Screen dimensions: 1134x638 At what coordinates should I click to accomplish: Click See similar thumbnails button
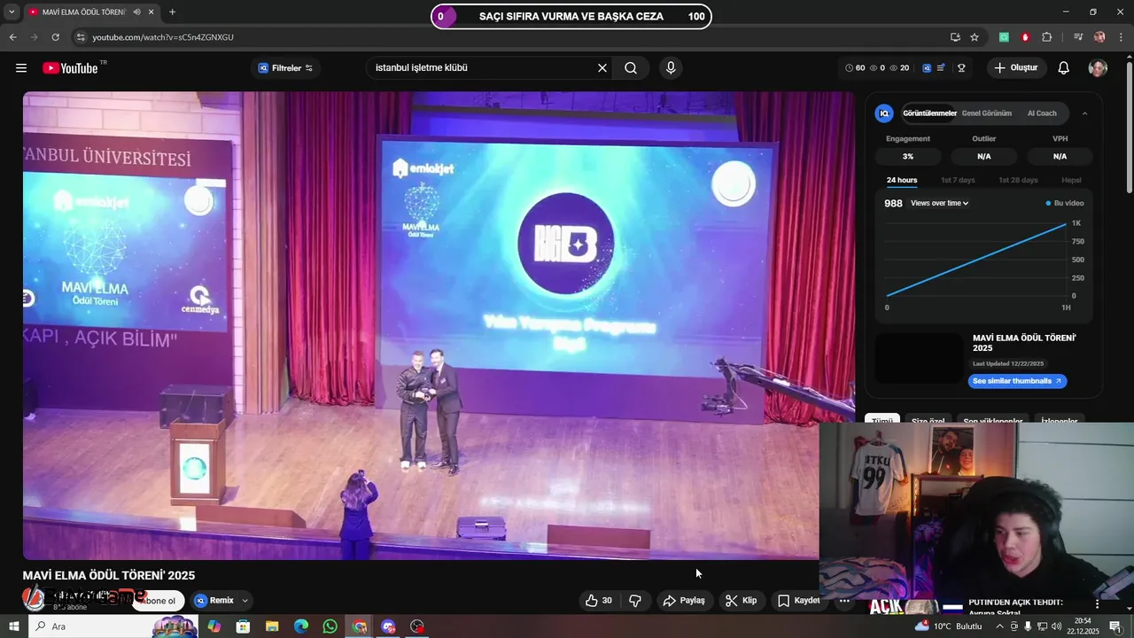coord(1017,381)
